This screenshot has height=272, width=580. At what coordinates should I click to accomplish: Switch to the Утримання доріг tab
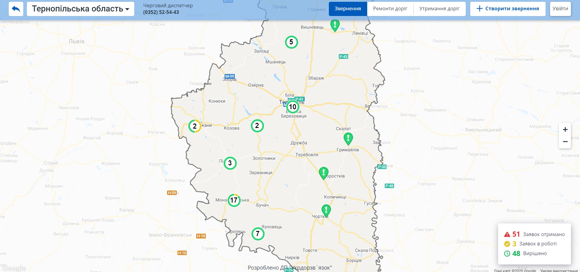coord(439,9)
